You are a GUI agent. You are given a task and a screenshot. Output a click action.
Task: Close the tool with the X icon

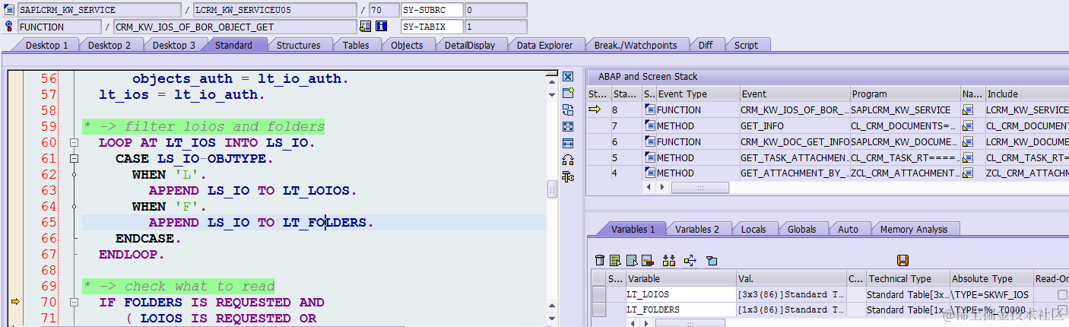point(567,77)
